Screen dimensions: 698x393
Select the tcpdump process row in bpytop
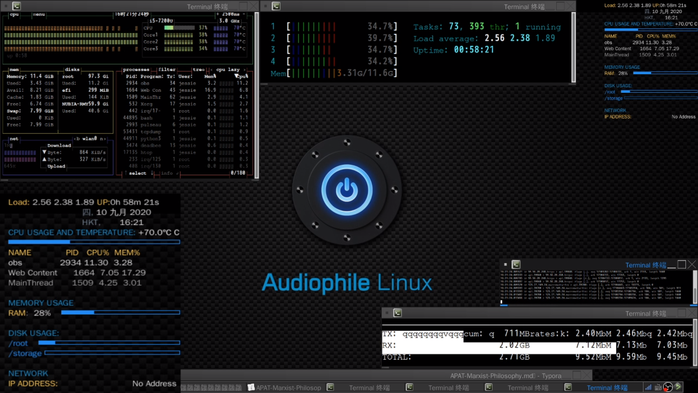click(x=186, y=131)
